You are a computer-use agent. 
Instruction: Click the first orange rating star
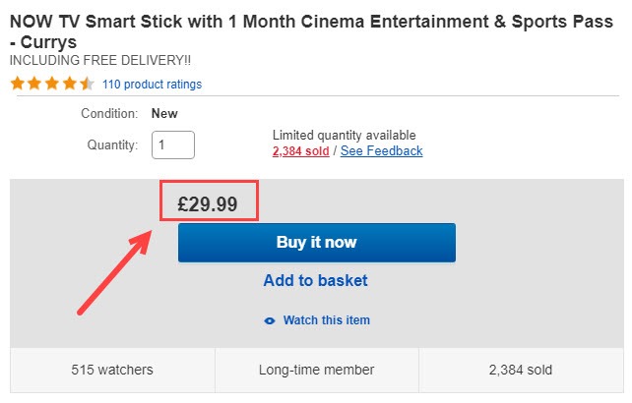click(18, 84)
